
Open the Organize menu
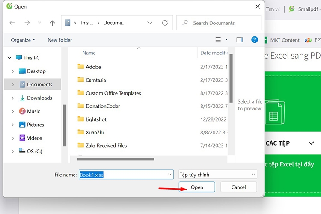click(x=23, y=40)
